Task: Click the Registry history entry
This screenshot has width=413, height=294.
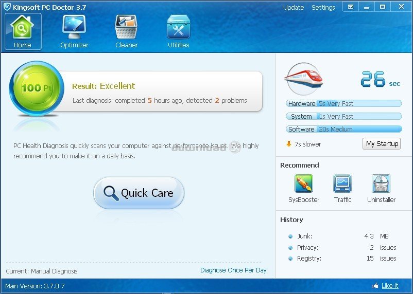Action: tap(342, 259)
